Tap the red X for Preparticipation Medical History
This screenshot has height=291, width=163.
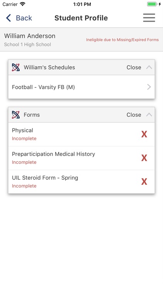(x=144, y=158)
